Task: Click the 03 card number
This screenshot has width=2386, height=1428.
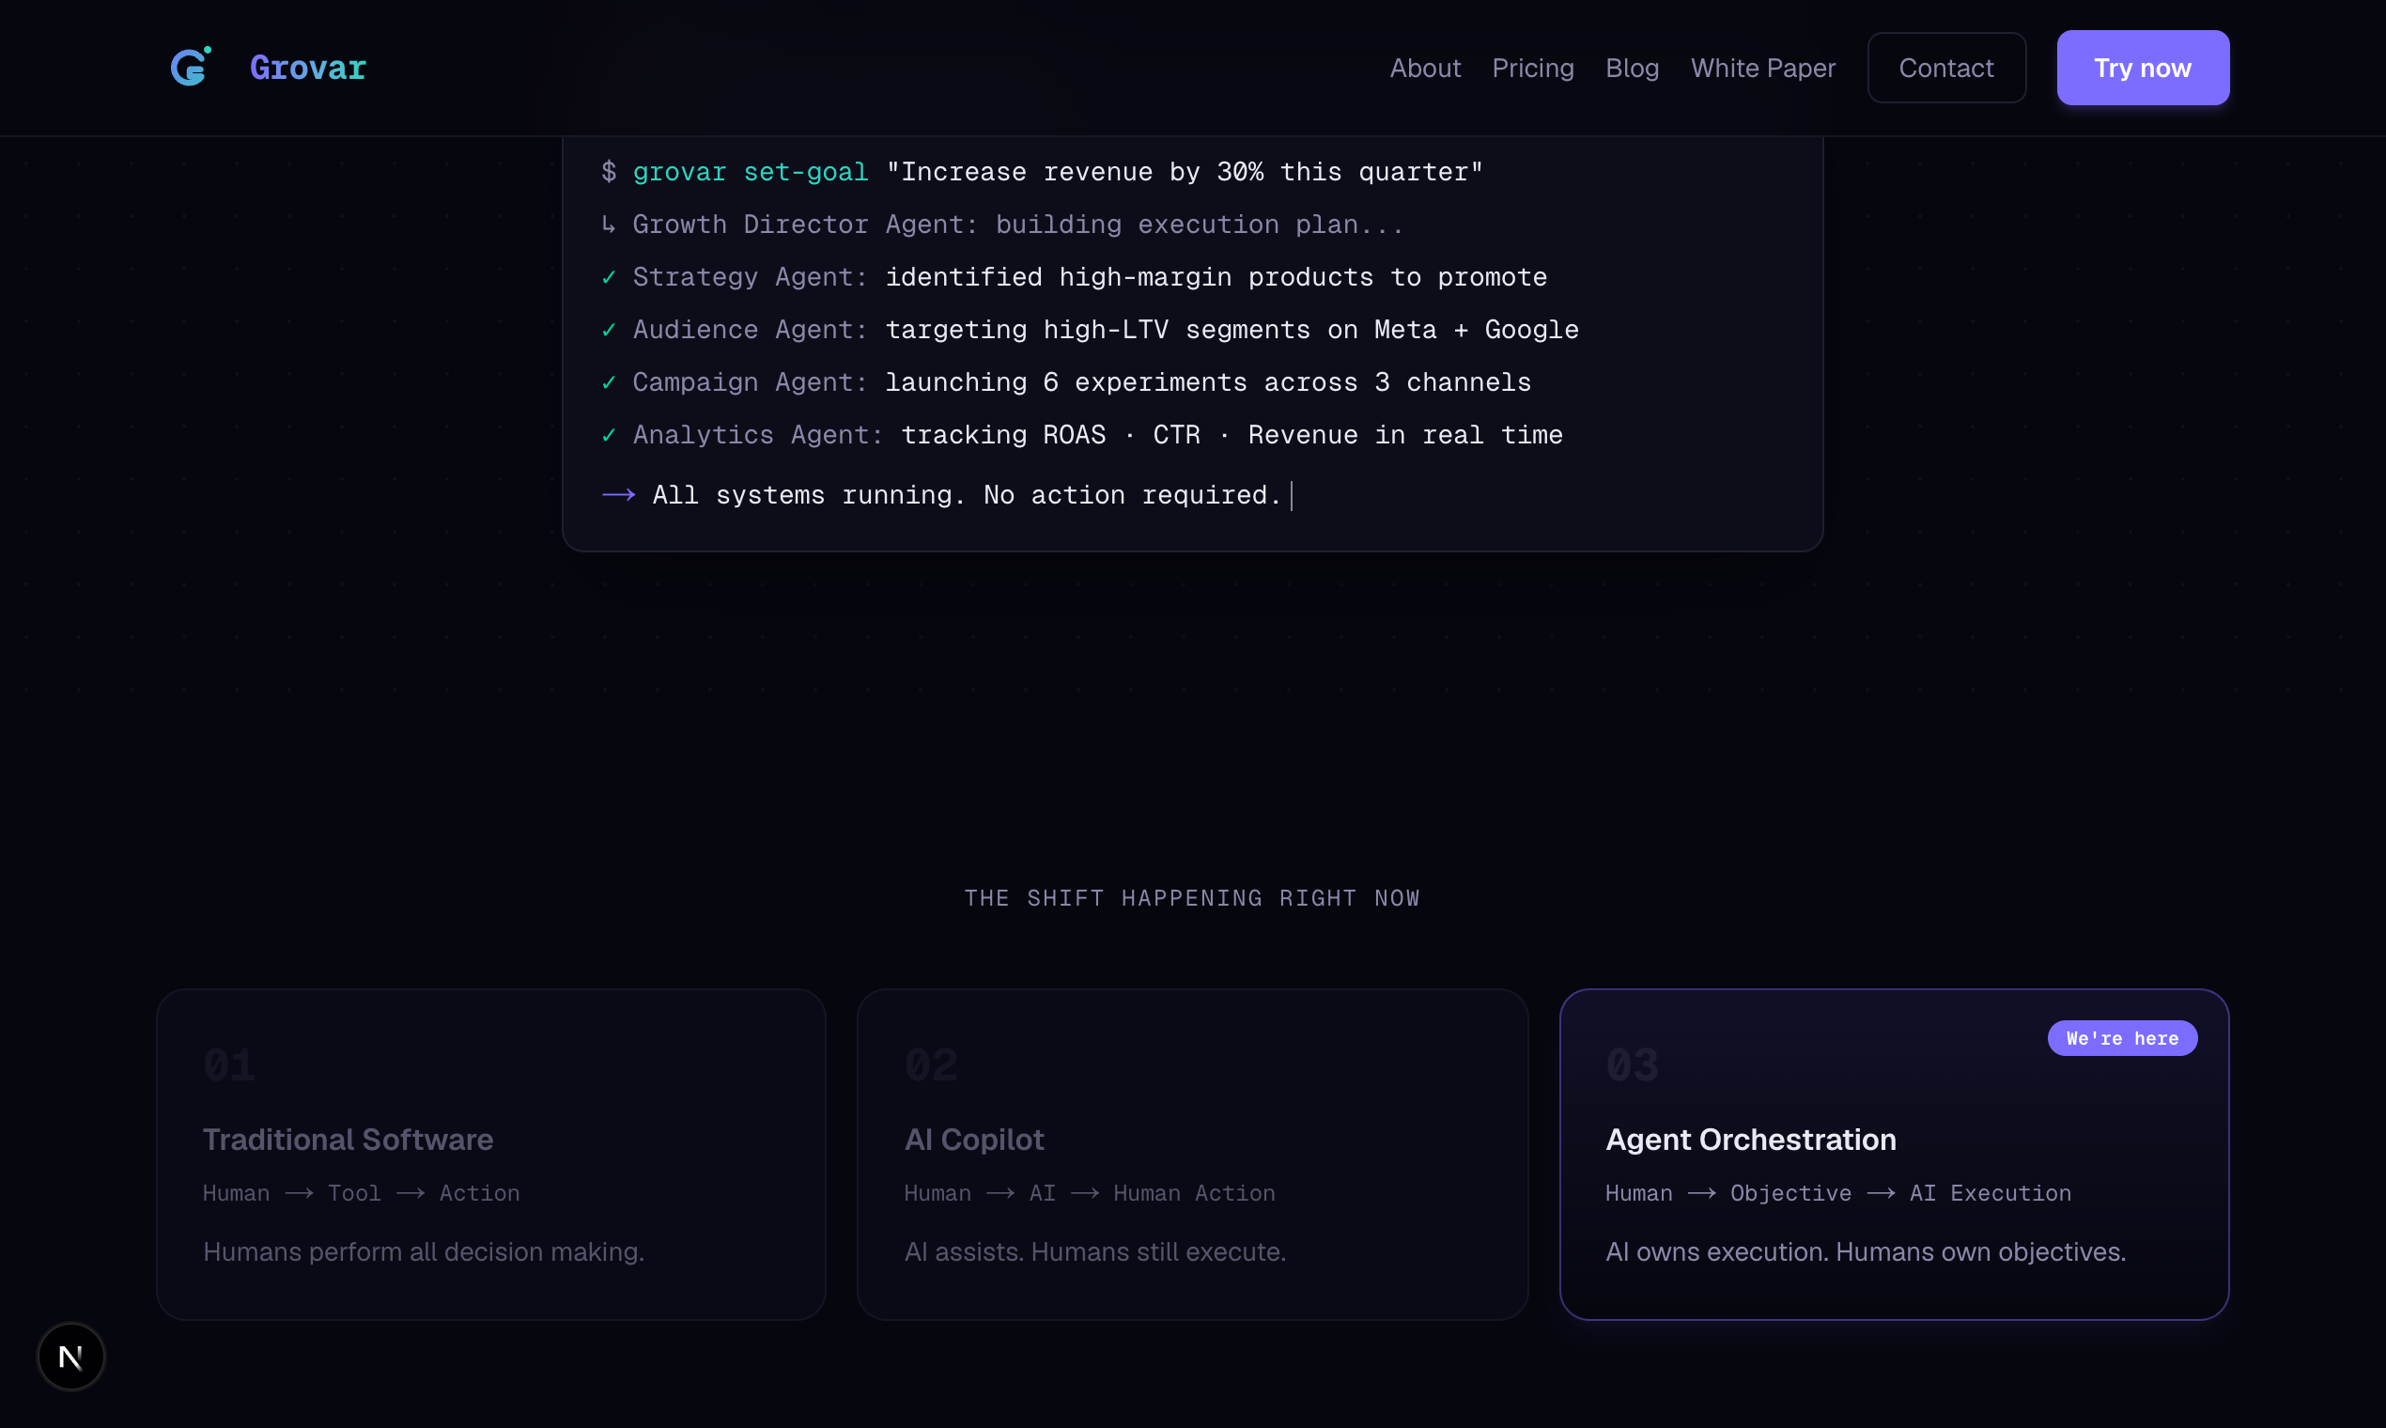Action: 1632,1064
